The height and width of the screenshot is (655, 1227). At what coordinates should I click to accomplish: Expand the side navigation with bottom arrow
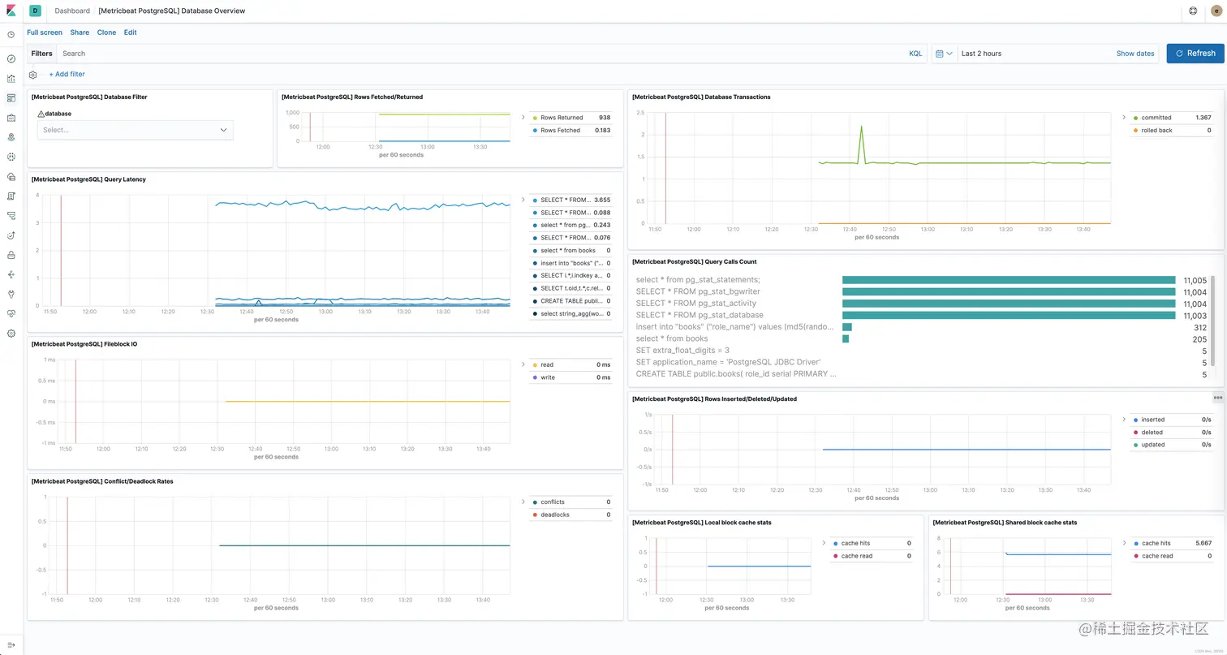[11, 644]
